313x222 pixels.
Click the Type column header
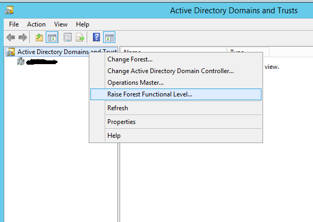[248, 50]
